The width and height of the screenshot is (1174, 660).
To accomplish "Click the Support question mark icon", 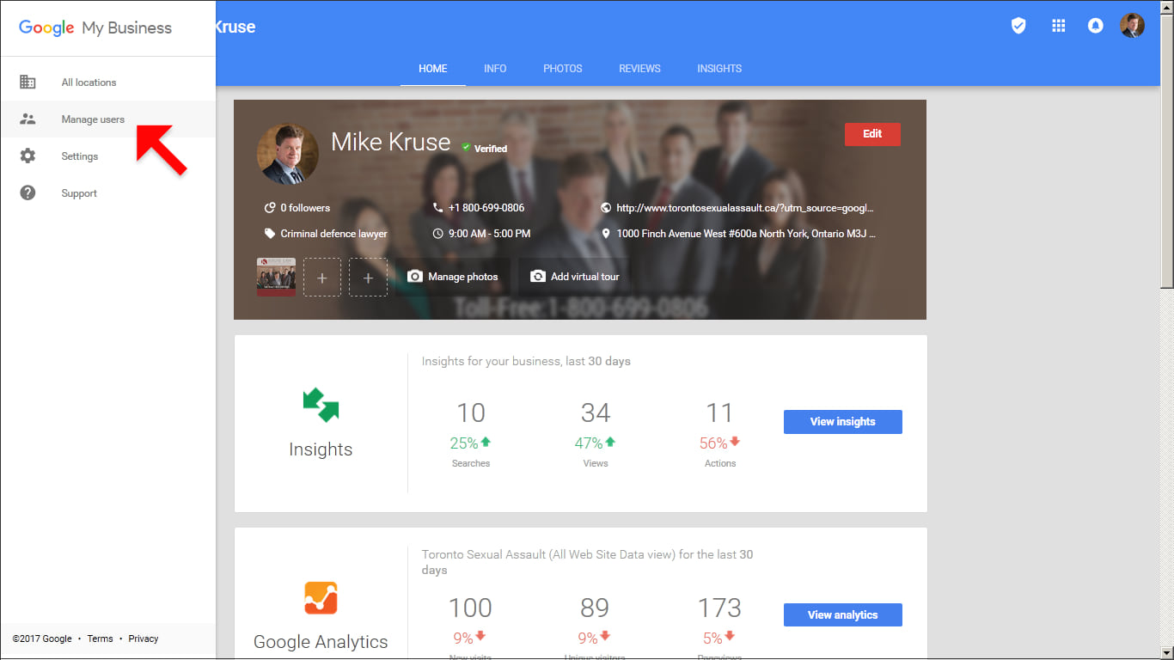I will 28,193.
